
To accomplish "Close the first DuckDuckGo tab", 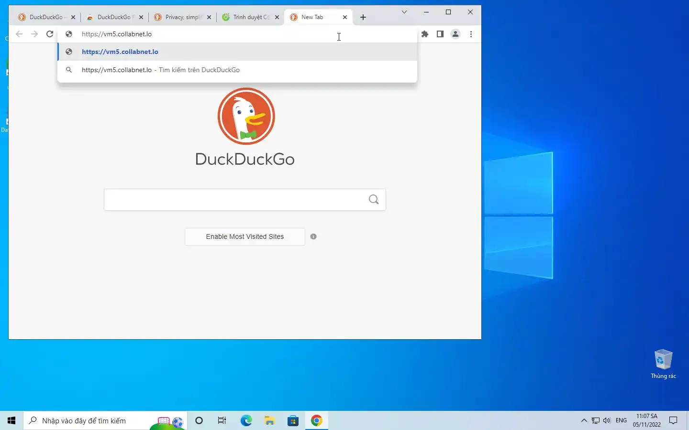I will 73,17.
